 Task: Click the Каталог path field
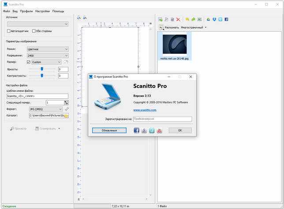click(x=47, y=116)
